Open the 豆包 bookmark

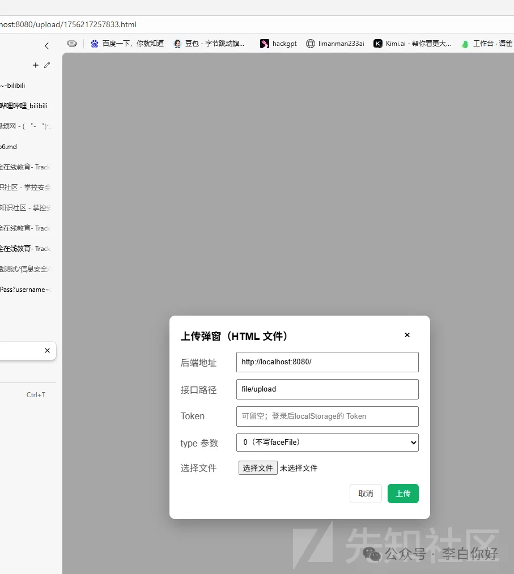tap(209, 44)
